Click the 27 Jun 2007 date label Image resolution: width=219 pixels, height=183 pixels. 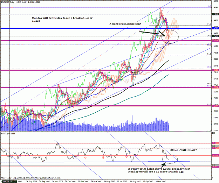point(122,182)
